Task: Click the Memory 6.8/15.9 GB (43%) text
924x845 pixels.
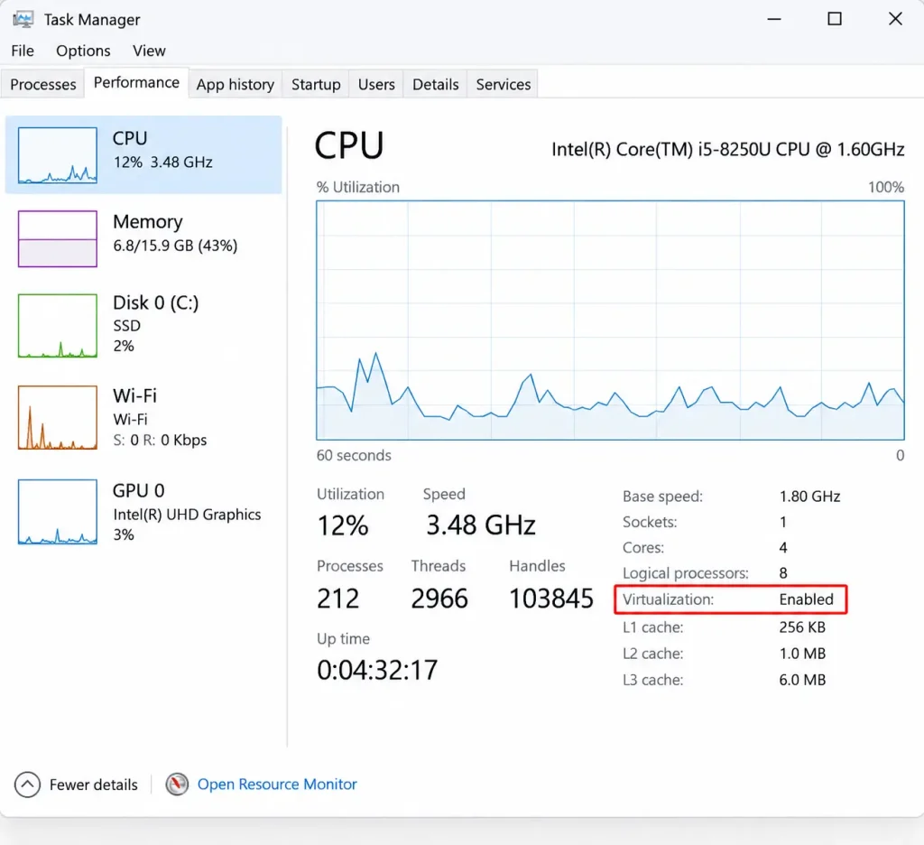Action: click(175, 246)
